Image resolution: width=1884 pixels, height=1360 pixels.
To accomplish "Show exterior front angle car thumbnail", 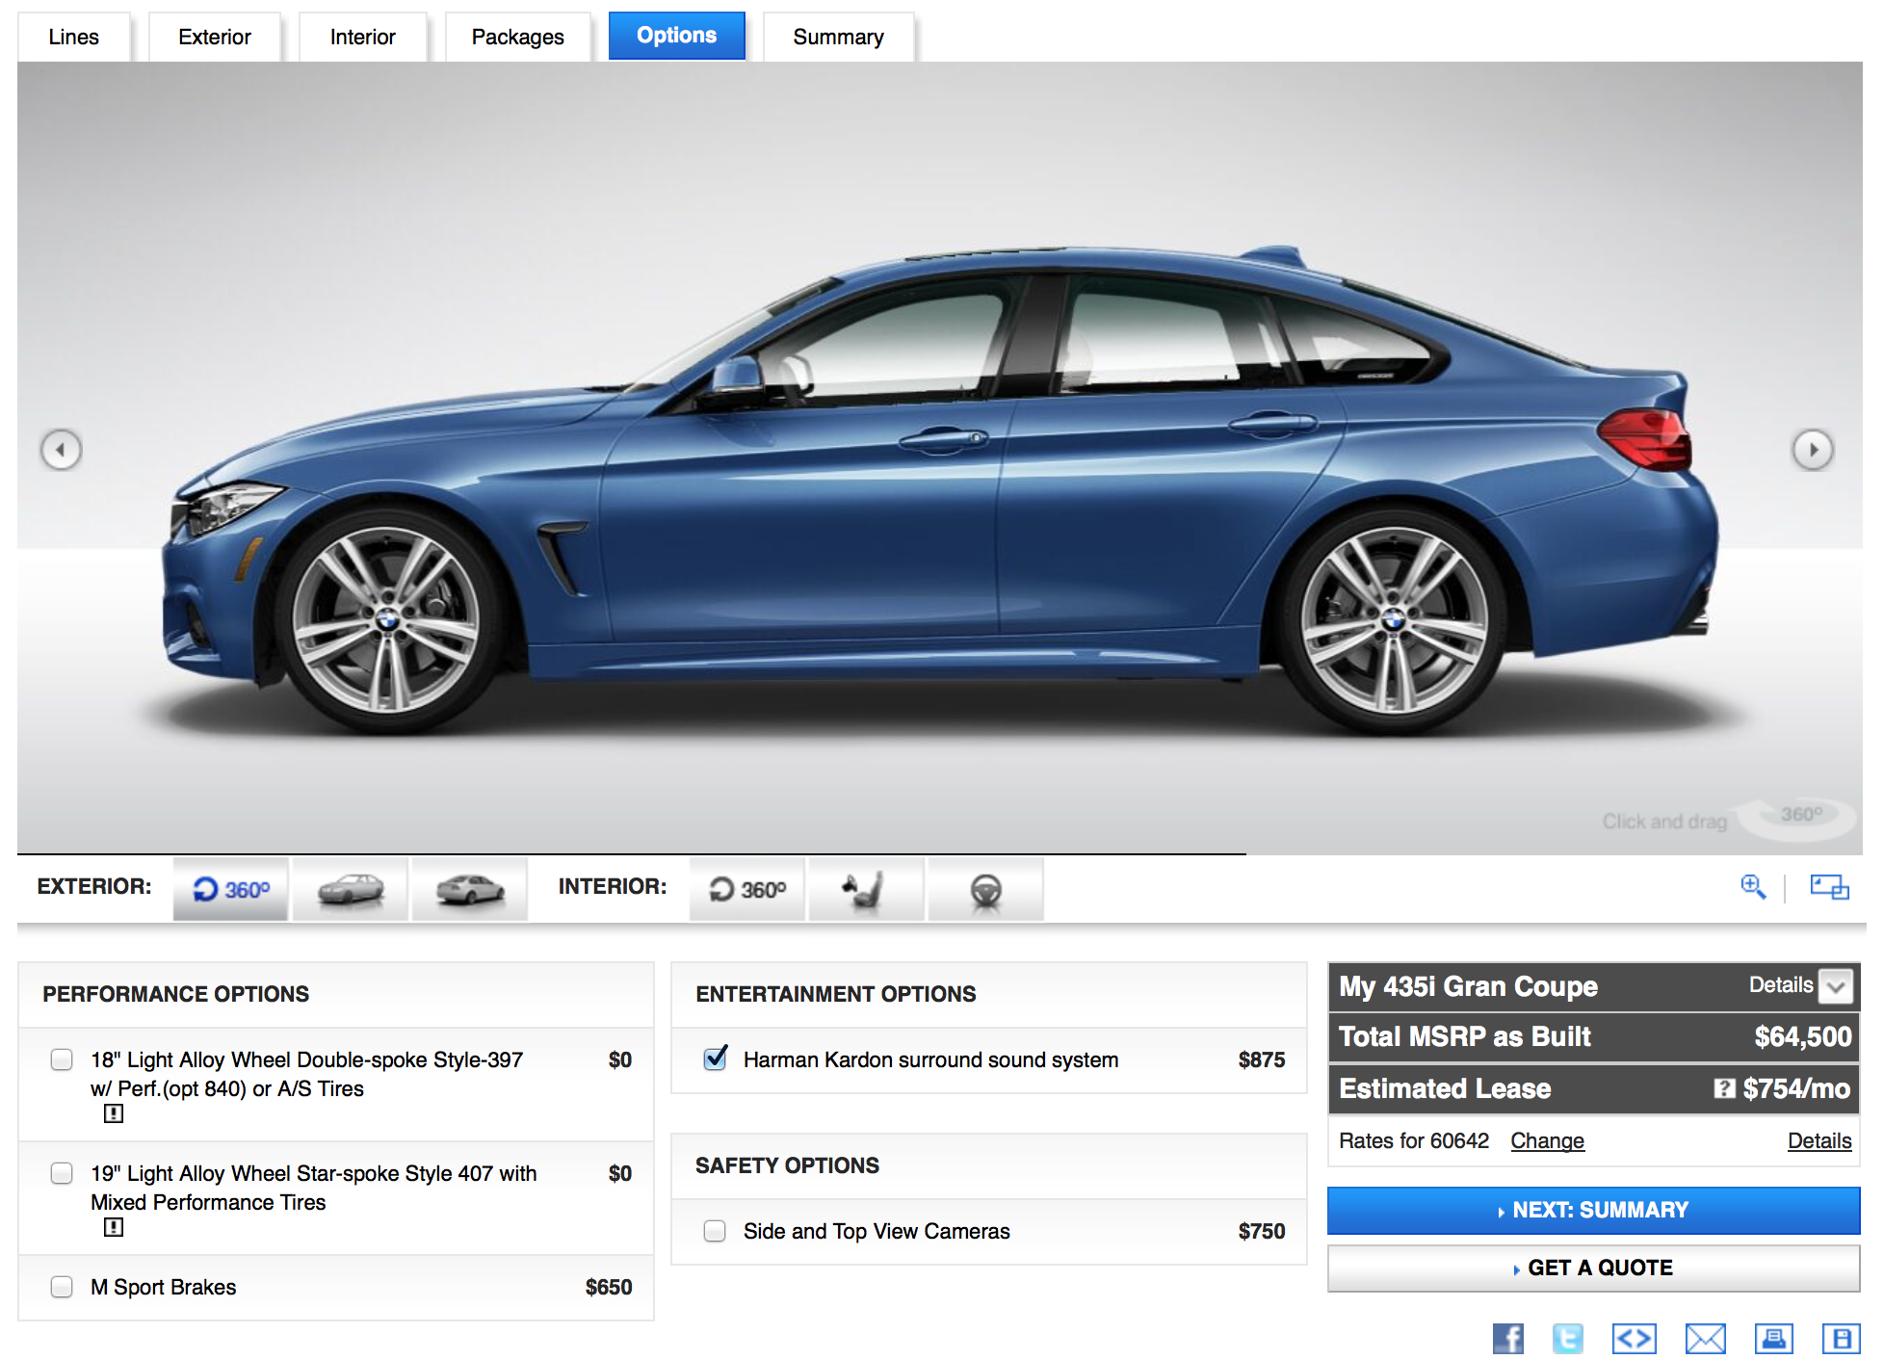I will pos(351,889).
